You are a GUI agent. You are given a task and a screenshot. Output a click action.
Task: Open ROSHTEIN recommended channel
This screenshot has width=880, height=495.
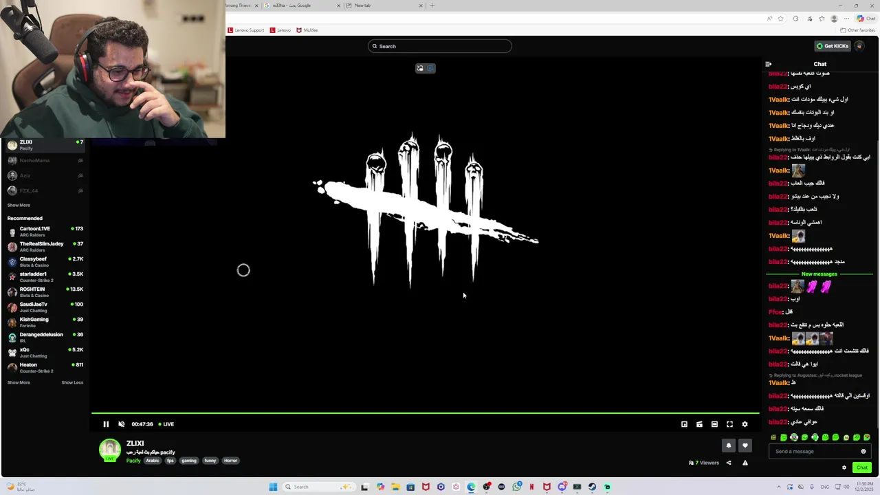tap(45, 292)
